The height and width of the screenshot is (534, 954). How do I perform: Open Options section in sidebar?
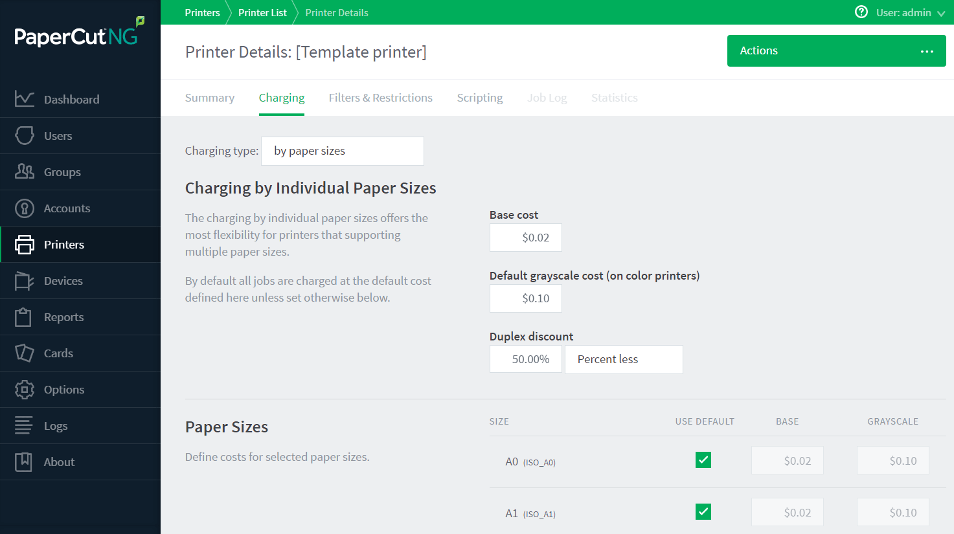80,389
